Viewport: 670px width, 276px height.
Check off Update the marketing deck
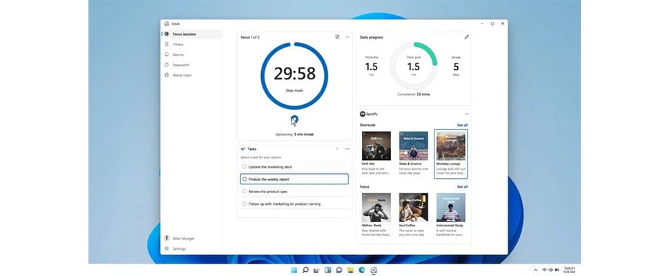click(245, 167)
